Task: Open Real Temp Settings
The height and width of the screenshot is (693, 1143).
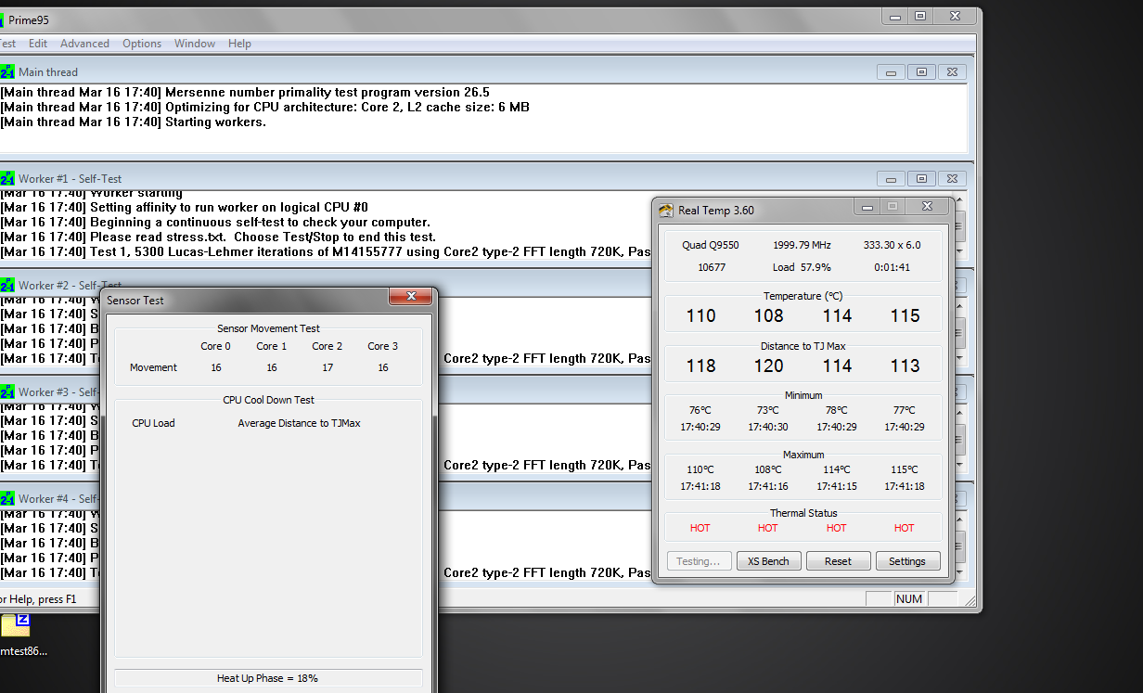Action: 907,561
